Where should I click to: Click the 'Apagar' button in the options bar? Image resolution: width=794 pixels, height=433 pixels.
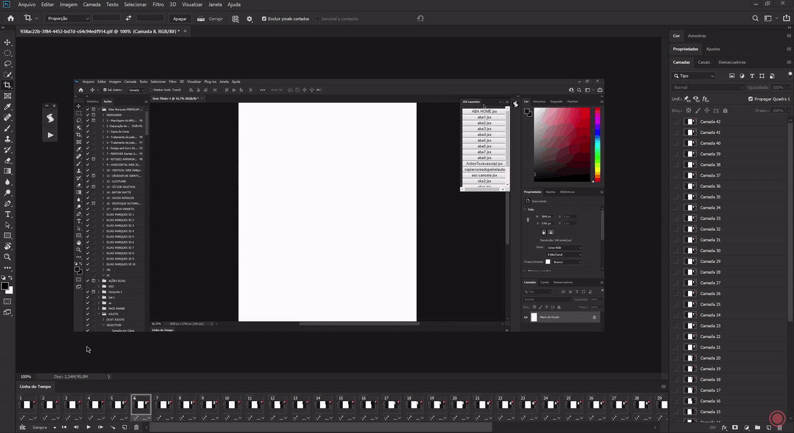[x=180, y=19]
